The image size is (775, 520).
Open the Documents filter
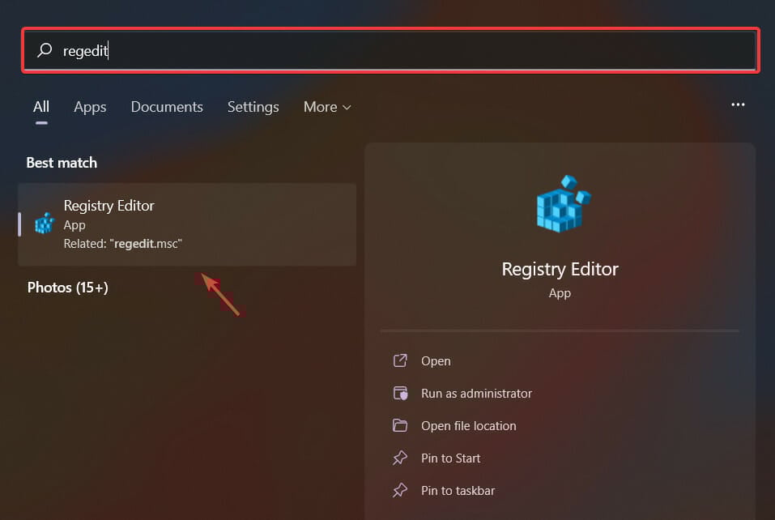[166, 106]
